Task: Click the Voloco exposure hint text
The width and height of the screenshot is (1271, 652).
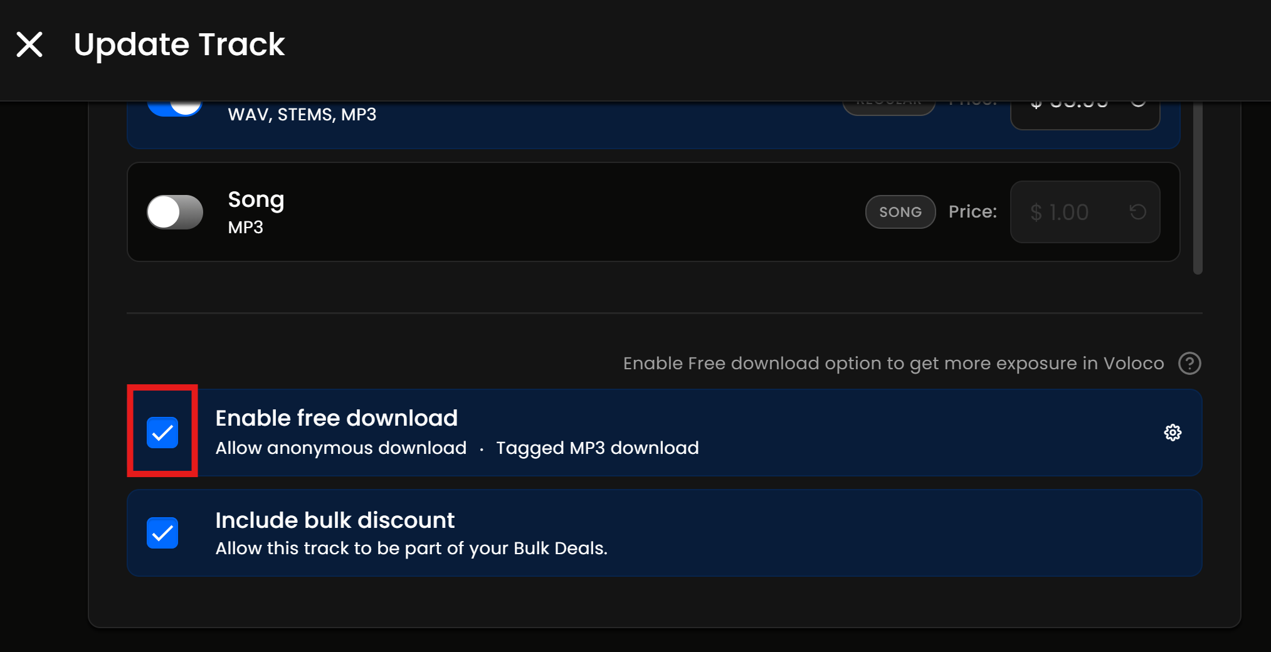Action: (893, 364)
